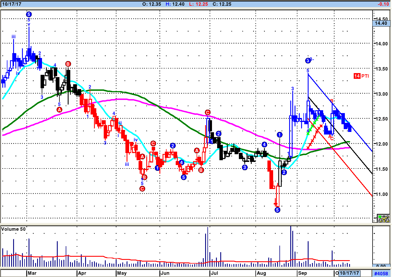Click the circled blue 3 marker above the September high

coord(308,61)
